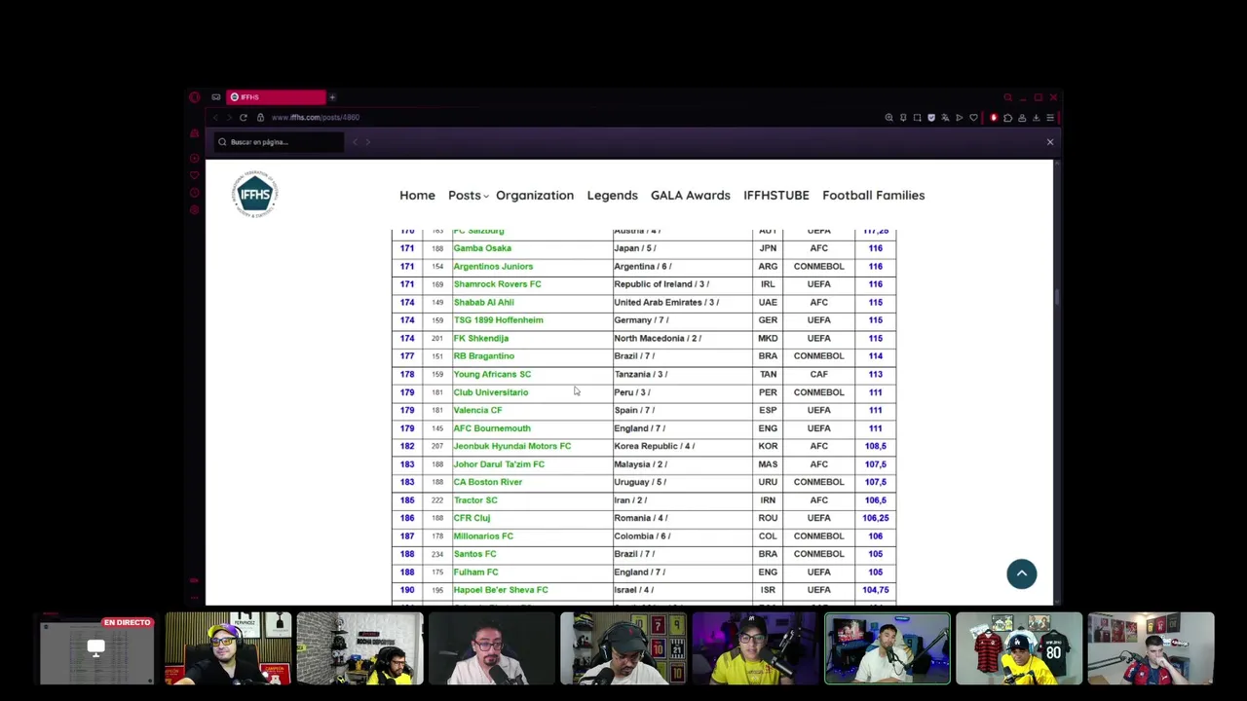Open the Gamba Osaka team link
The height and width of the screenshot is (701, 1247).
(481, 248)
